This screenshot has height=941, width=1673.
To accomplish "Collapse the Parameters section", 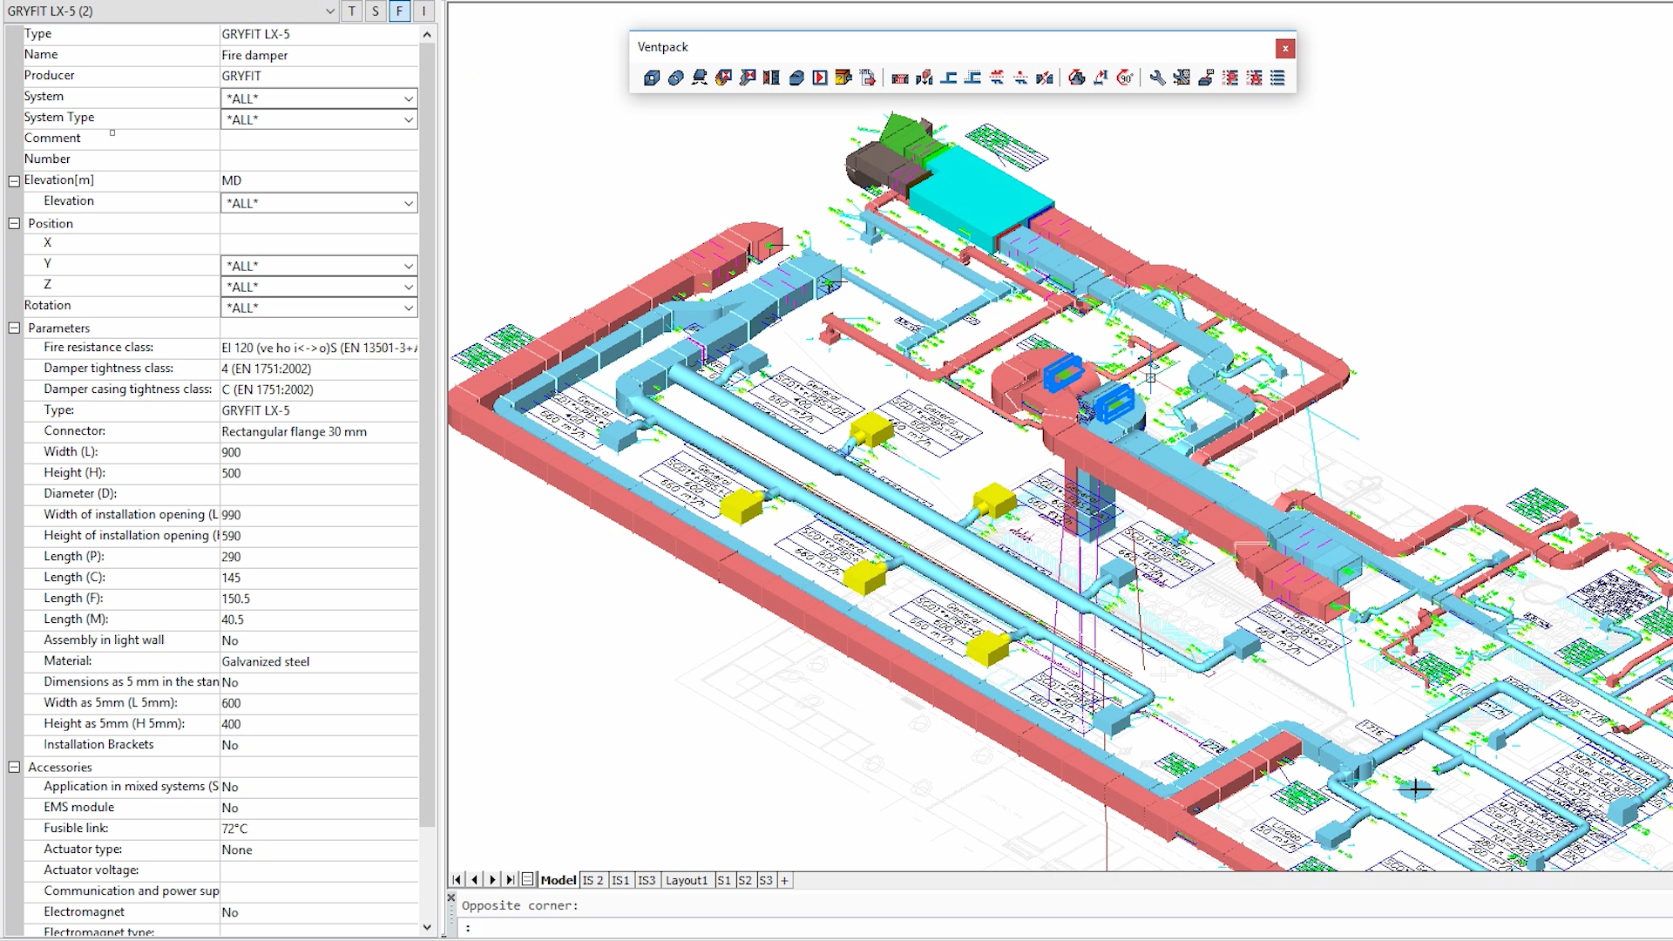I will pyautogui.click(x=14, y=328).
